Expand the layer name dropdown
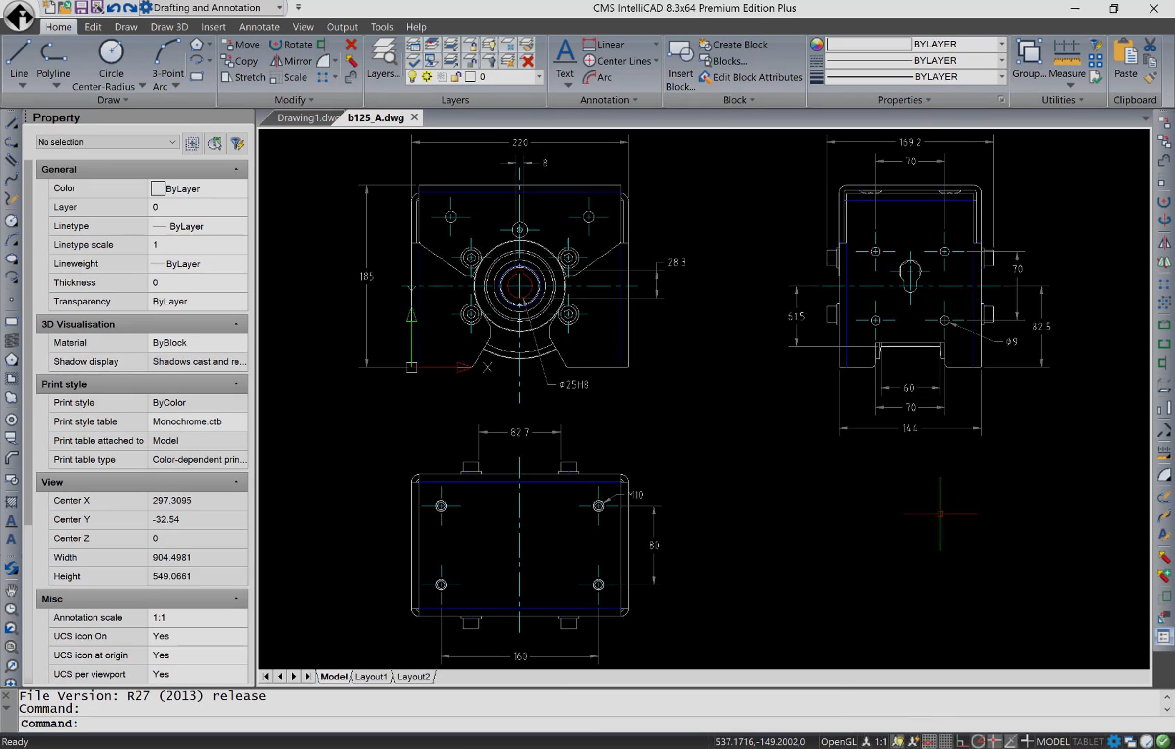This screenshot has height=749, width=1175. pos(539,77)
